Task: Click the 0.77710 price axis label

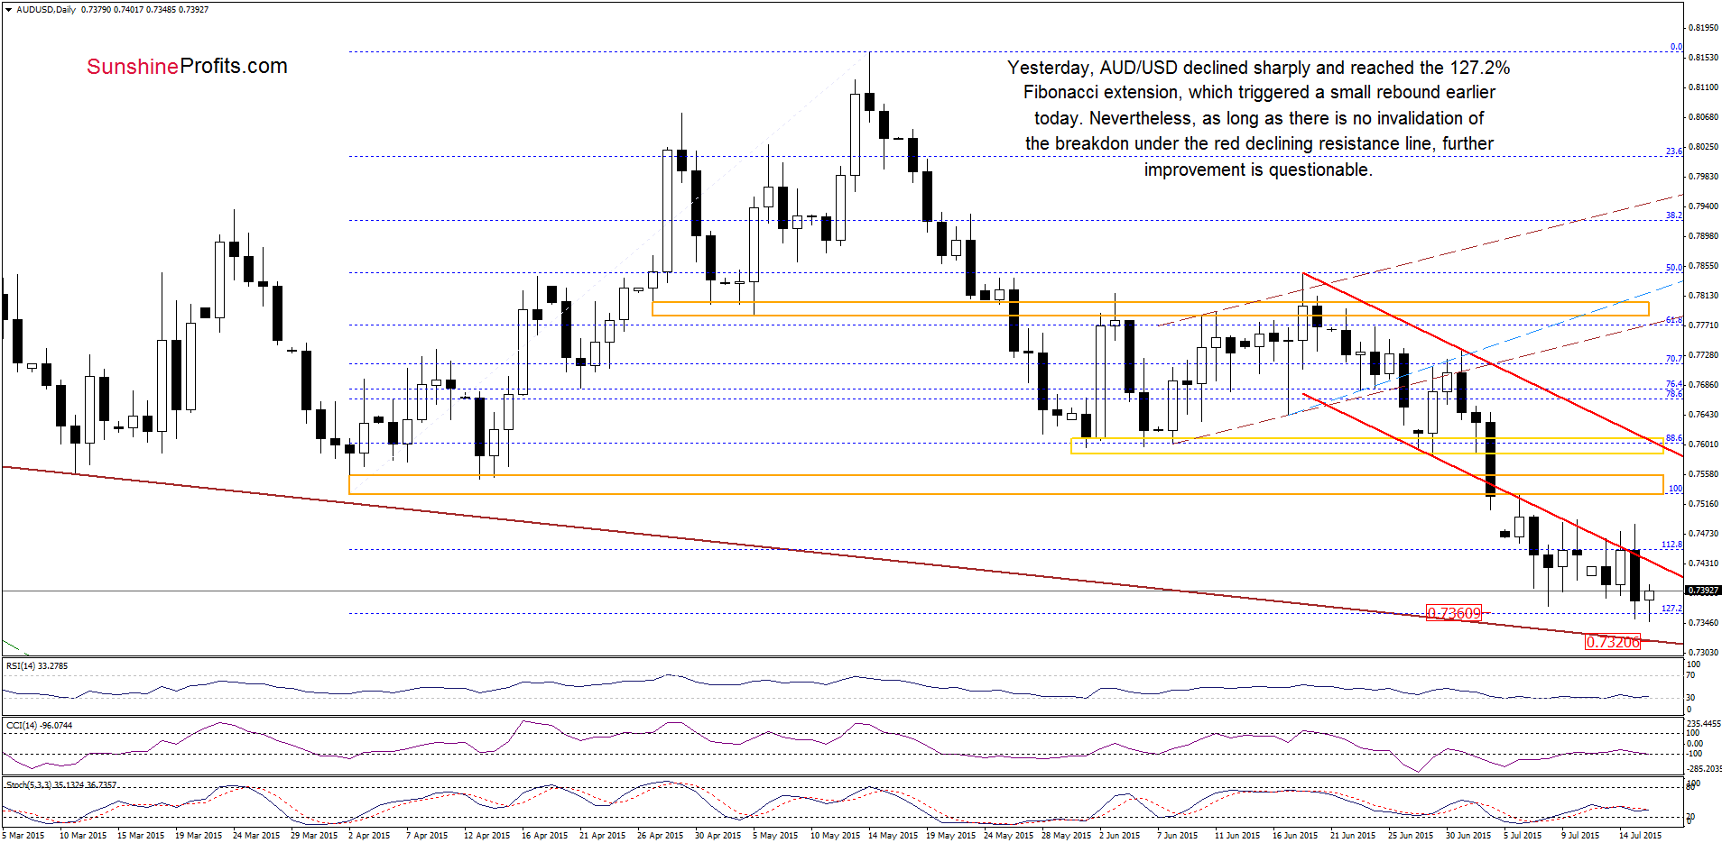Action: point(1704,325)
